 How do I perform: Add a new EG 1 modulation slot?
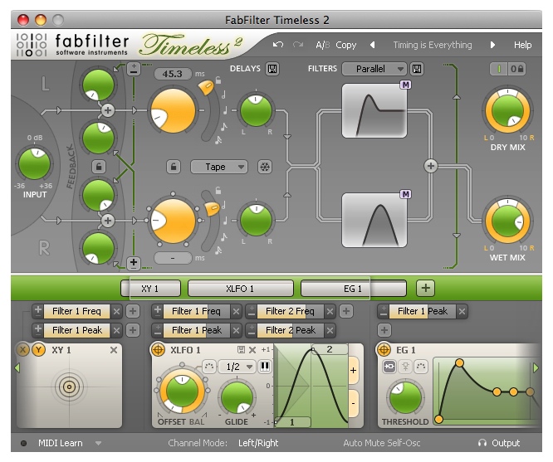click(384, 330)
